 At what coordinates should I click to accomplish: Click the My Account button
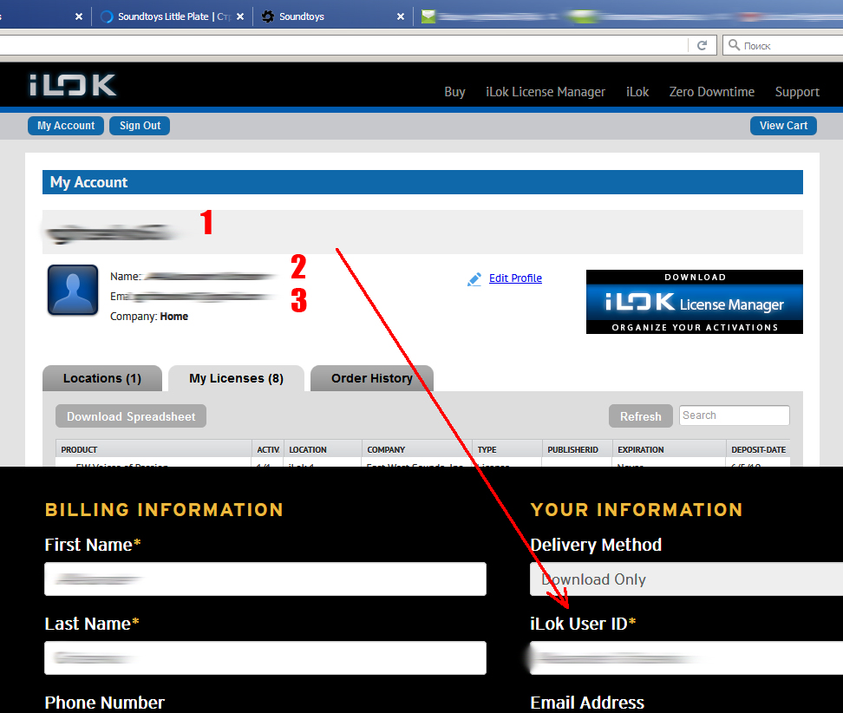pyautogui.click(x=66, y=126)
